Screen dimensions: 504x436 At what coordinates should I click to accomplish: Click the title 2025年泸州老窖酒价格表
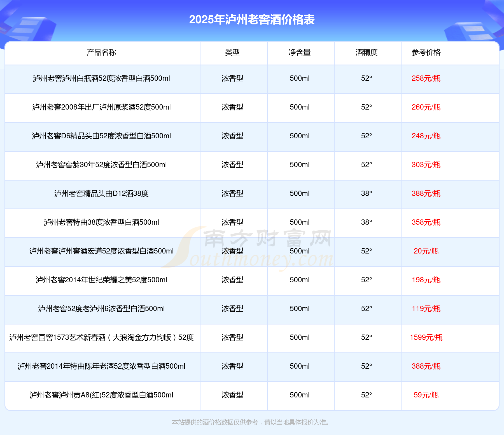(252, 20)
